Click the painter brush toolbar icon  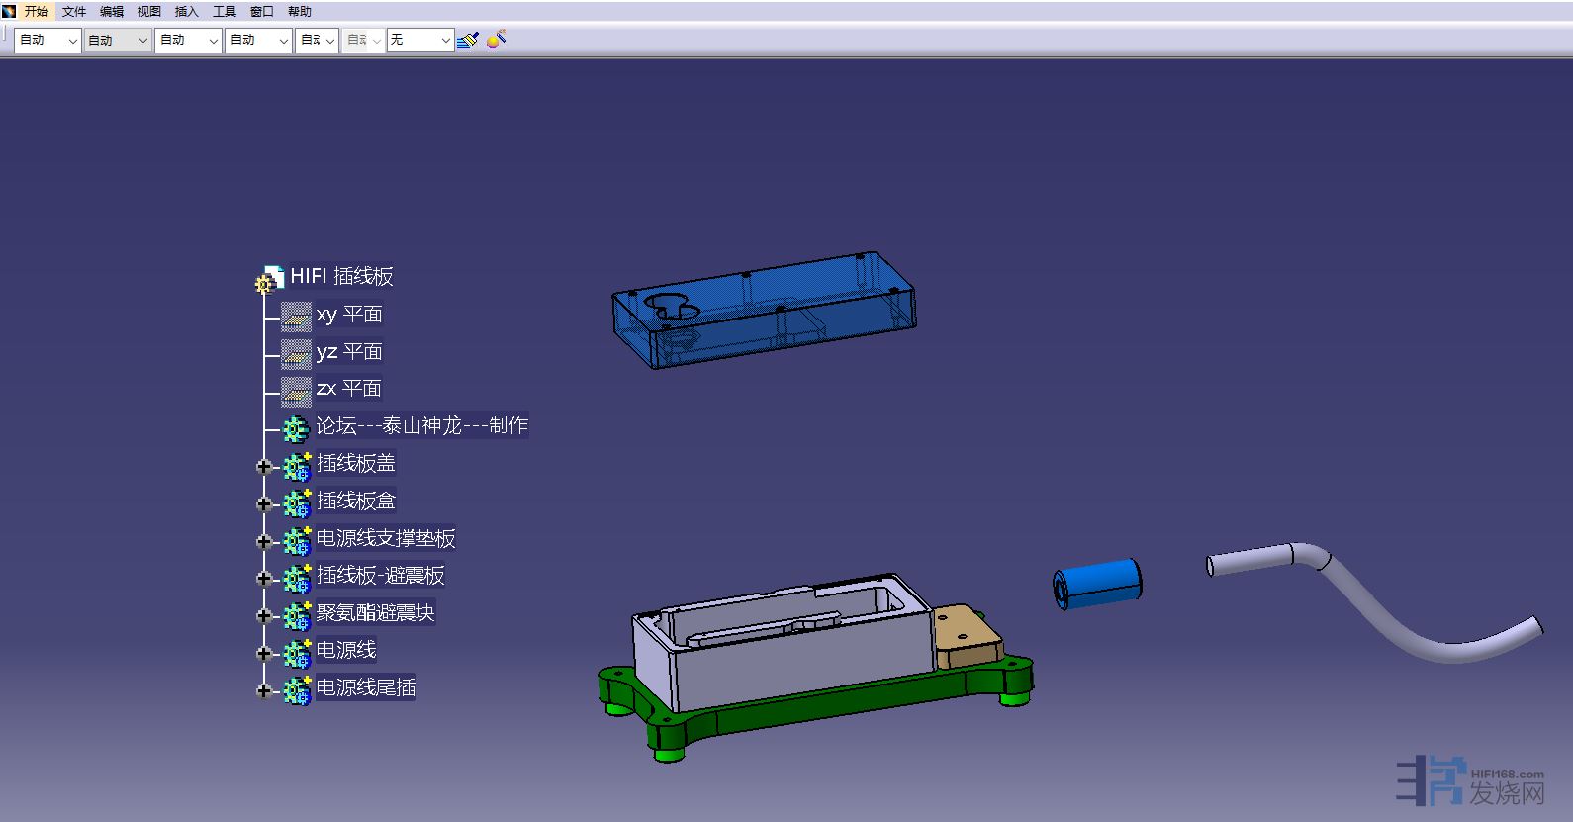coord(468,40)
